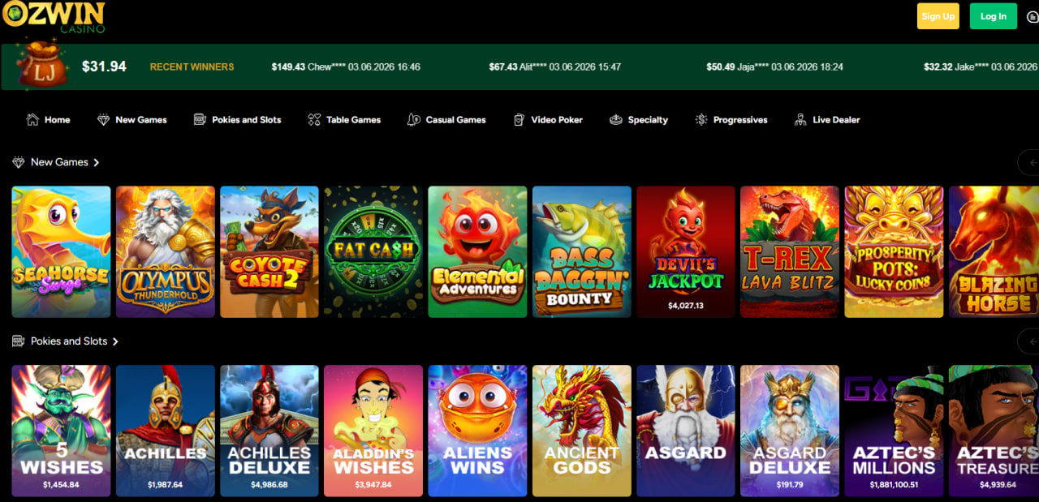This screenshot has height=502, width=1039.
Task: Play the Ancient Gods slot
Action: (581, 431)
